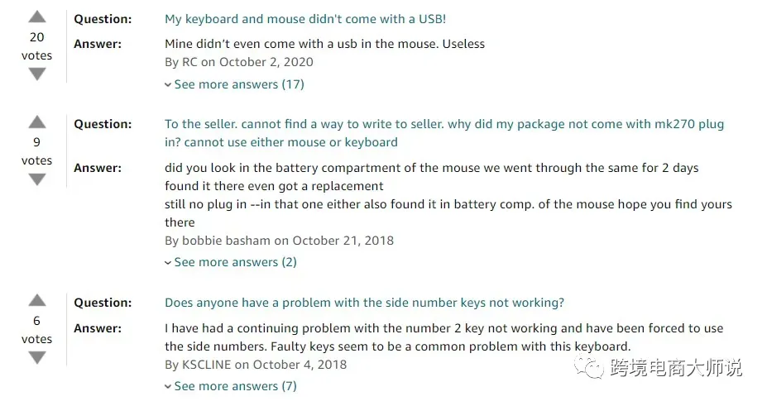
Task: Downvote the question with 20 votes
Action: coord(37,74)
